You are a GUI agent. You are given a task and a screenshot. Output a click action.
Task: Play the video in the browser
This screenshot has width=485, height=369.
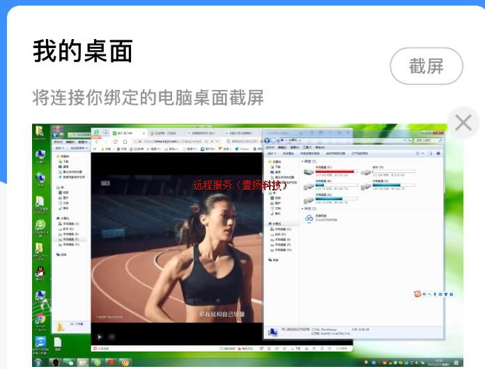point(100,337)
